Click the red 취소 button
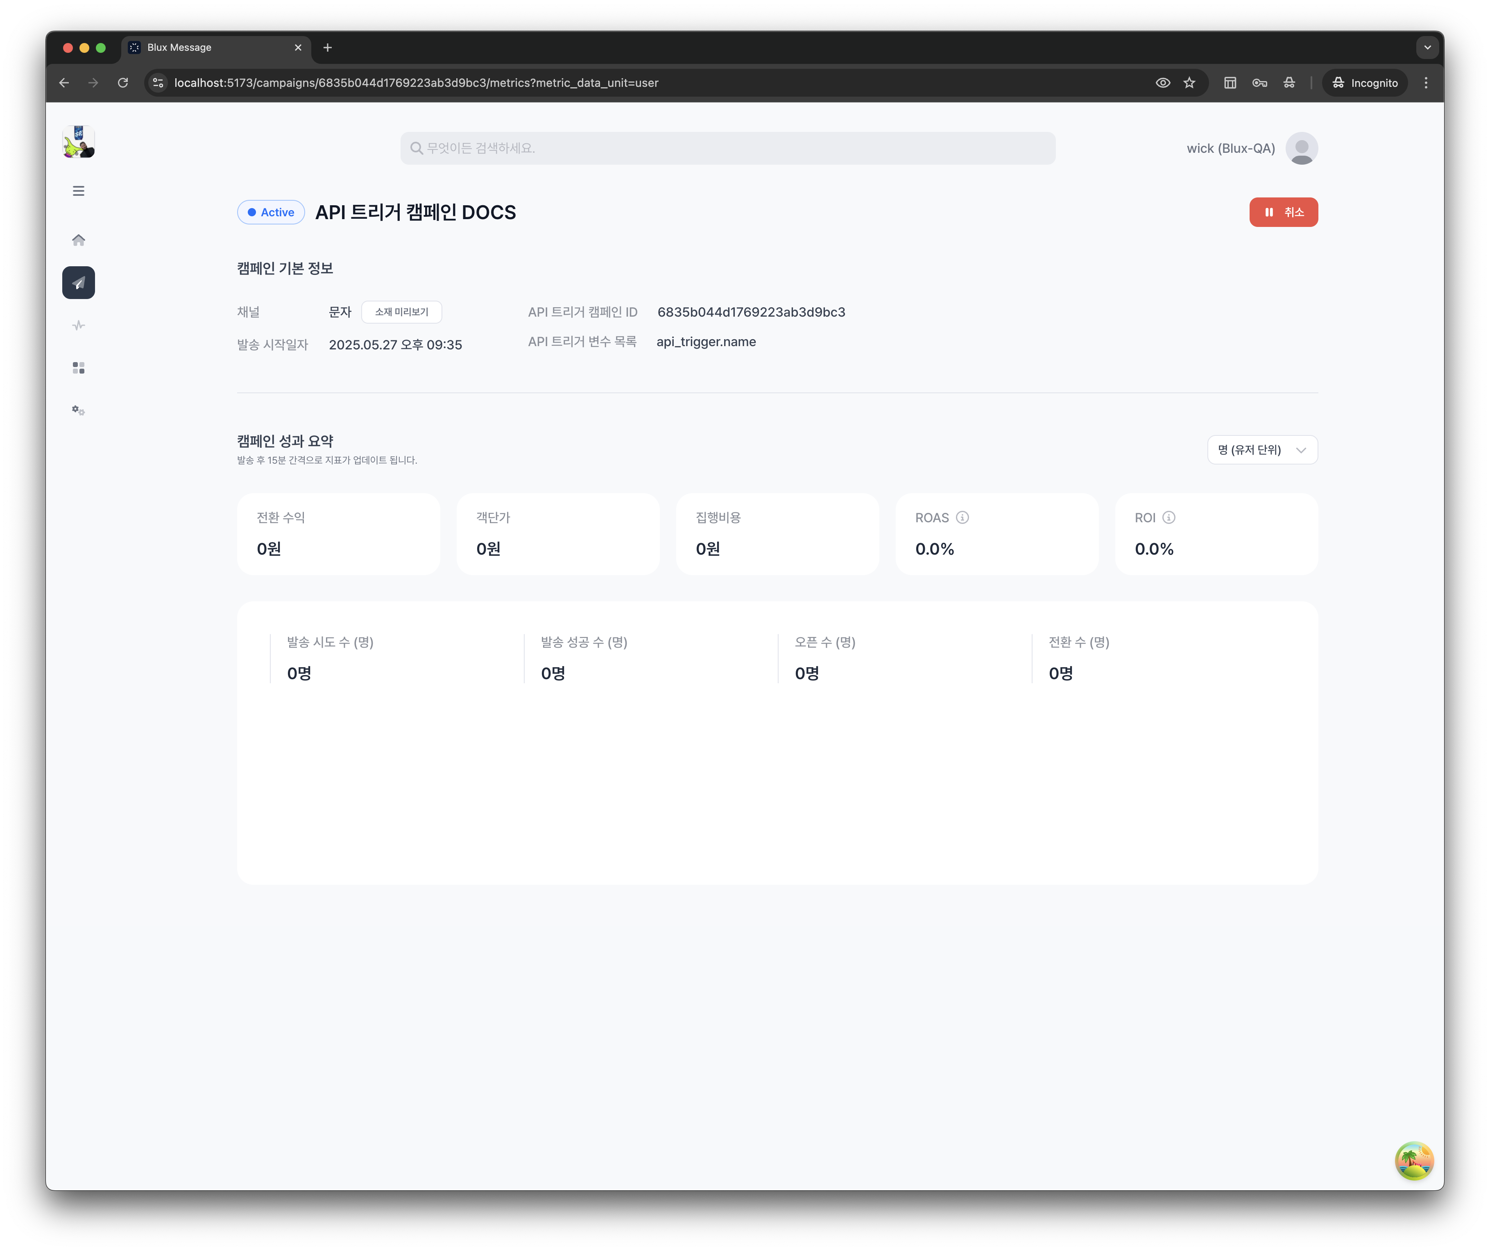The width and height of the screenshot is (1490, 1251). [1283, 212]
